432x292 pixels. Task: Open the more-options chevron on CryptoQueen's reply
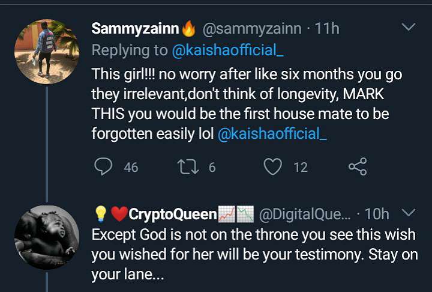click(x=408, y=213)
